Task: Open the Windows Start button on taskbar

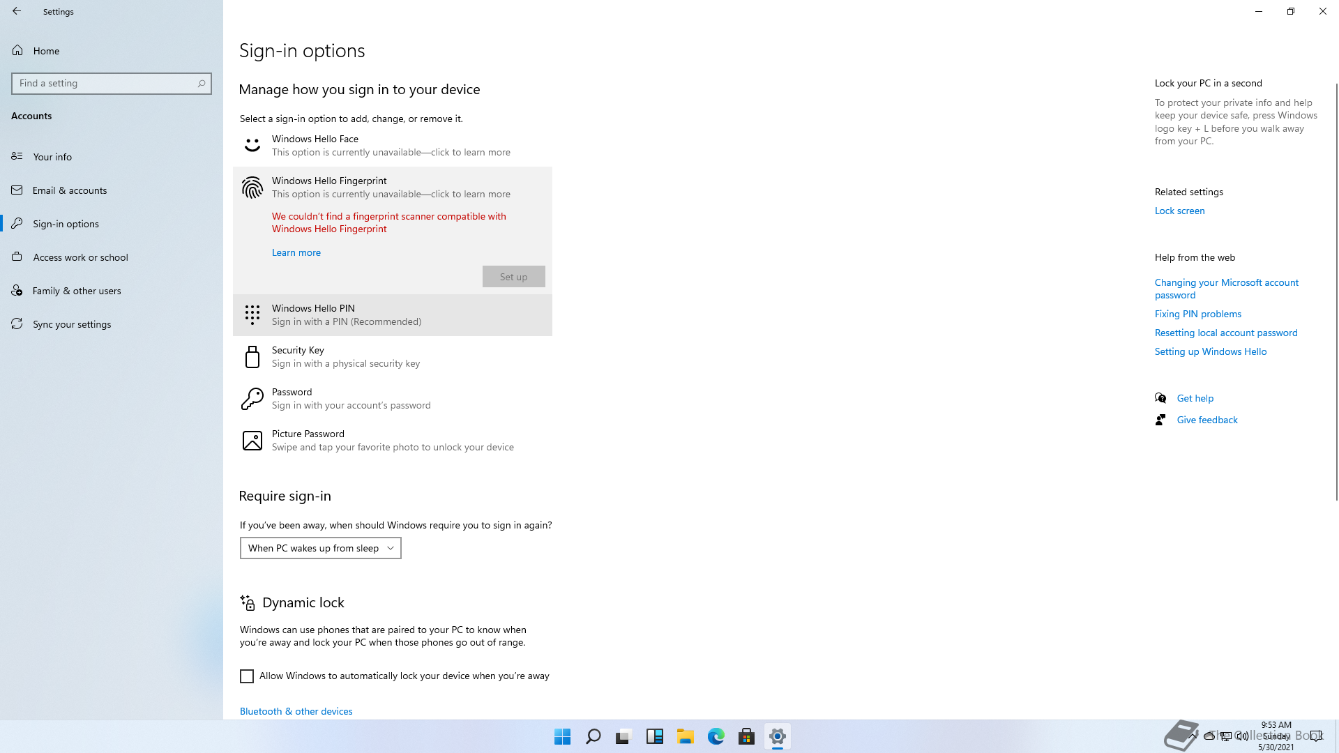Action: [562, 736]
